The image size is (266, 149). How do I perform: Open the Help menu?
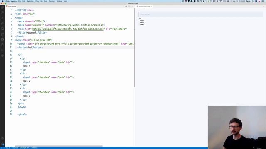[65, 1]
